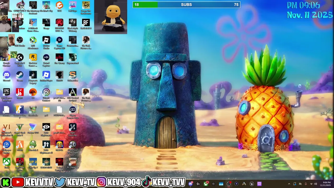
Task: Open The Quarry game shortcut
Action: 59,59
